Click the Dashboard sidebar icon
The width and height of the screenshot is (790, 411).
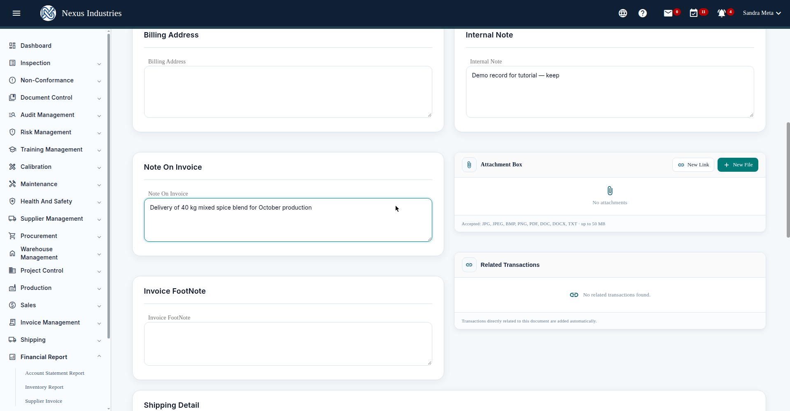tap(12, 46)
